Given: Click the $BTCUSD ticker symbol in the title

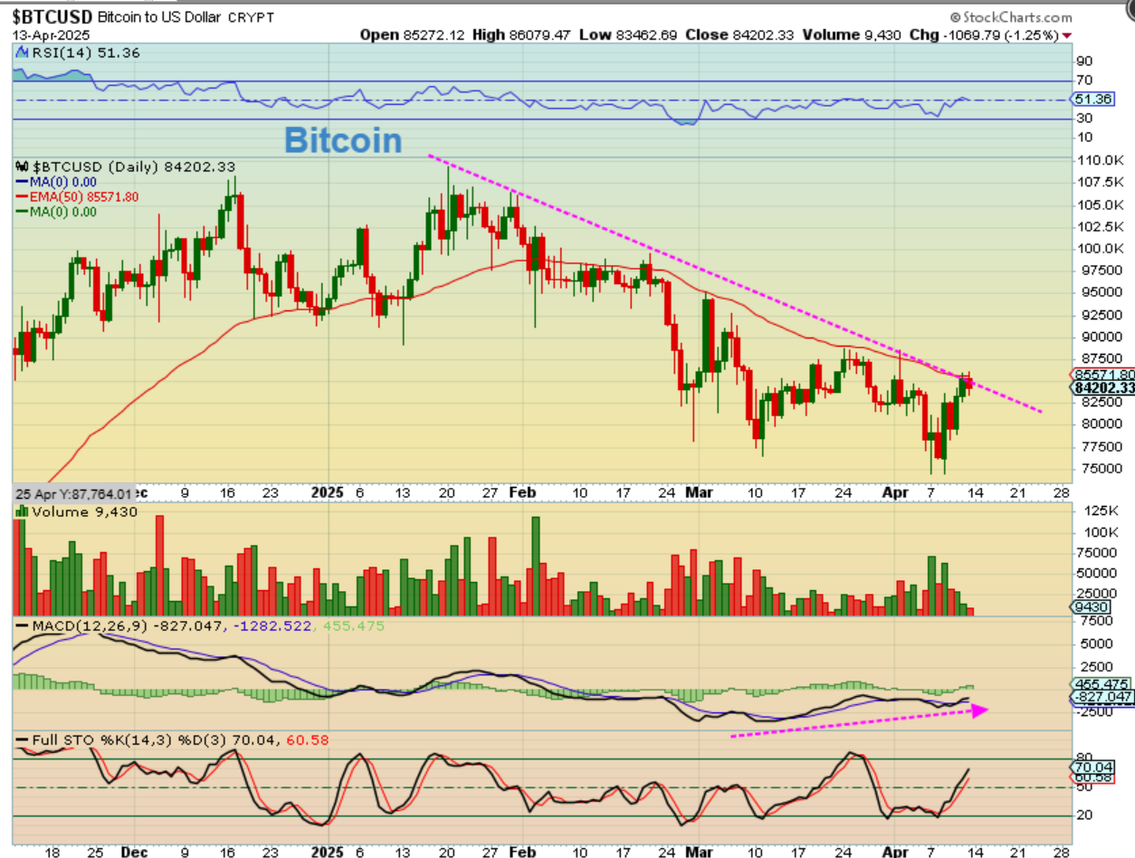Looking at the screenshot, I should tap(52, 17).
